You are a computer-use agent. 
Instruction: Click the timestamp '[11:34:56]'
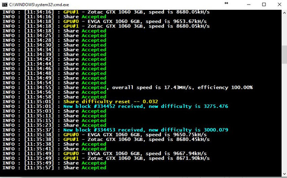(x=39, y=92)
